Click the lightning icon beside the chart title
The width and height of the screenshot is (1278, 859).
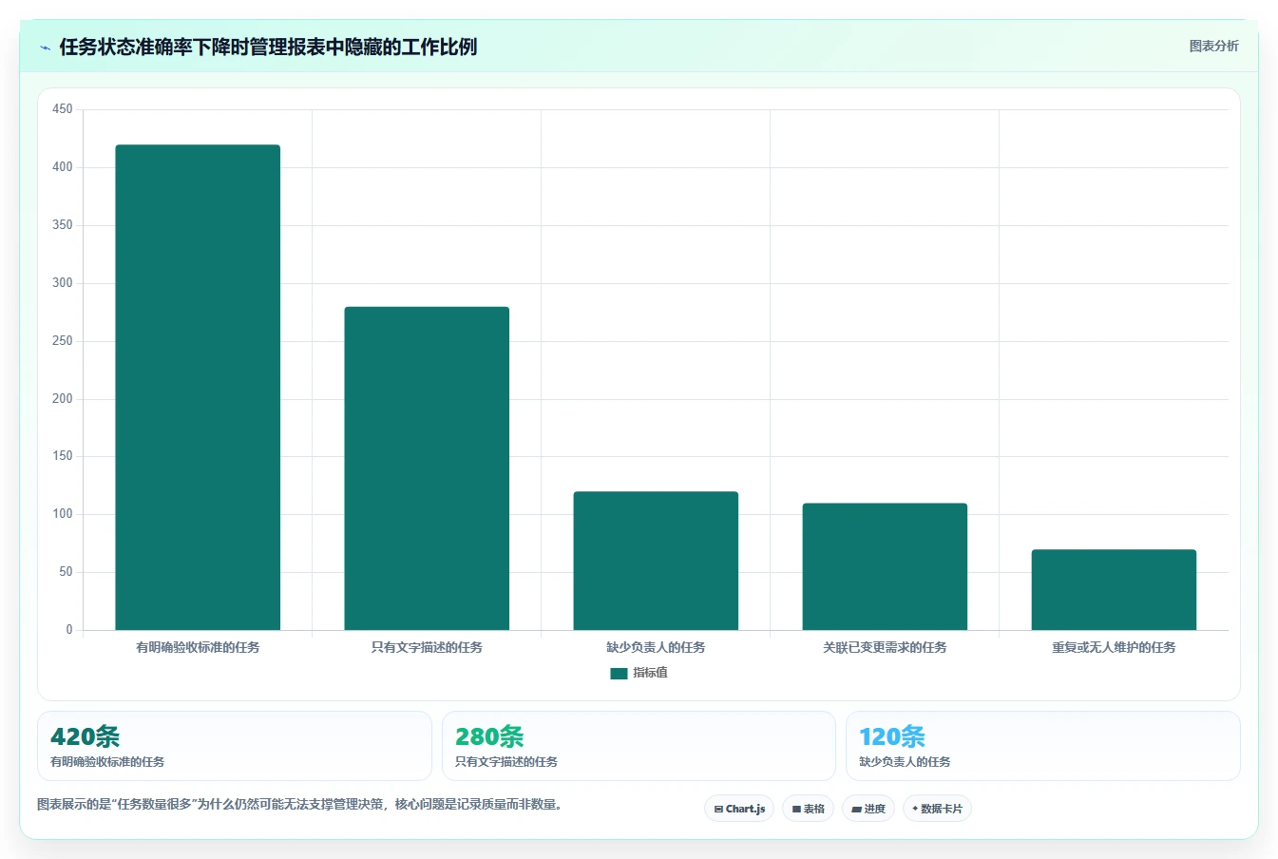[45, 48]
